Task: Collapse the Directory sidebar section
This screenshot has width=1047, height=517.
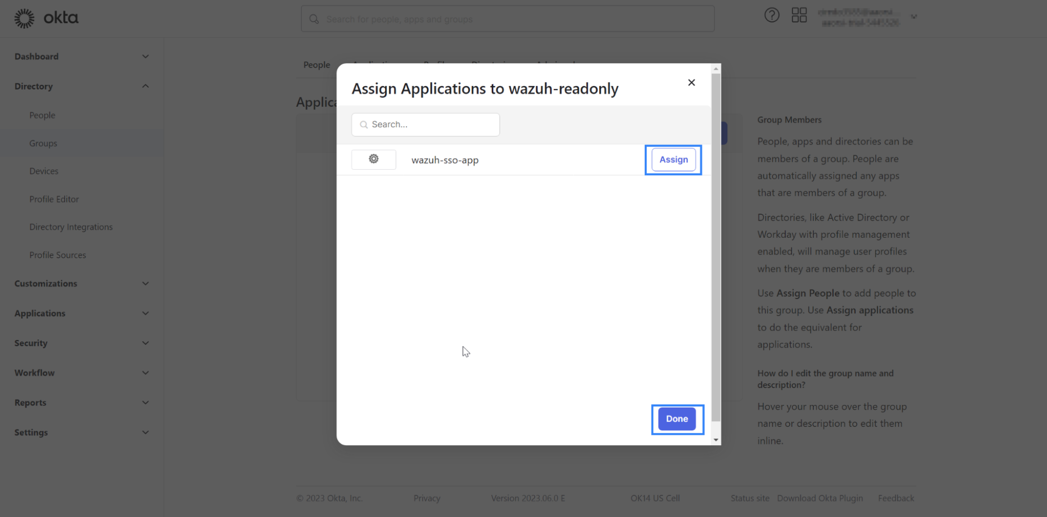Action: [146, 86]
